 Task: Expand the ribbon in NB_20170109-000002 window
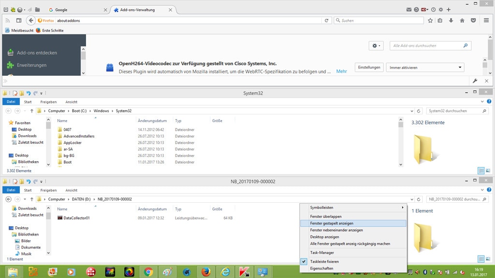click(x=482, y=190)
